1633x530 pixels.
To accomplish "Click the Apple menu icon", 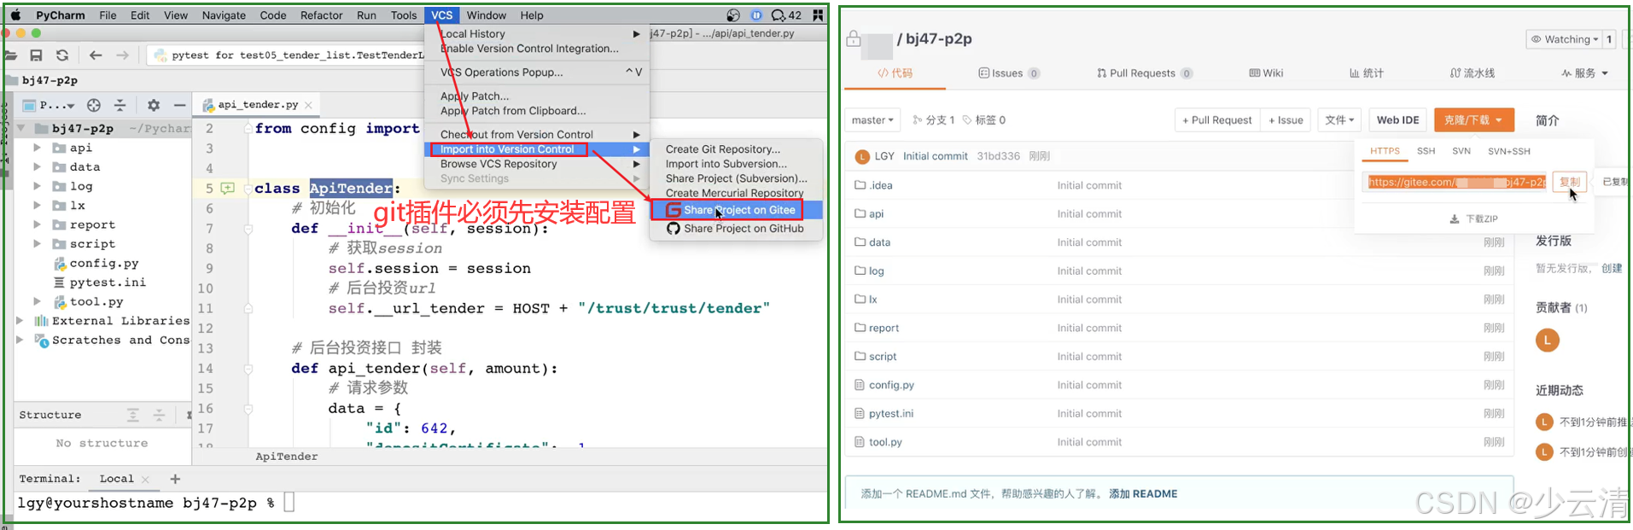I will point(15,15).
